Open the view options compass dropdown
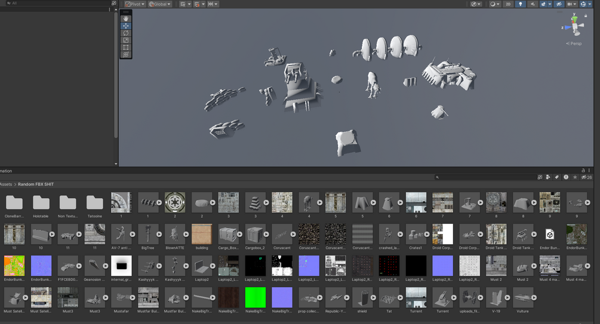The width and height of the screenshot is (600, 324). tap(476, 4)
